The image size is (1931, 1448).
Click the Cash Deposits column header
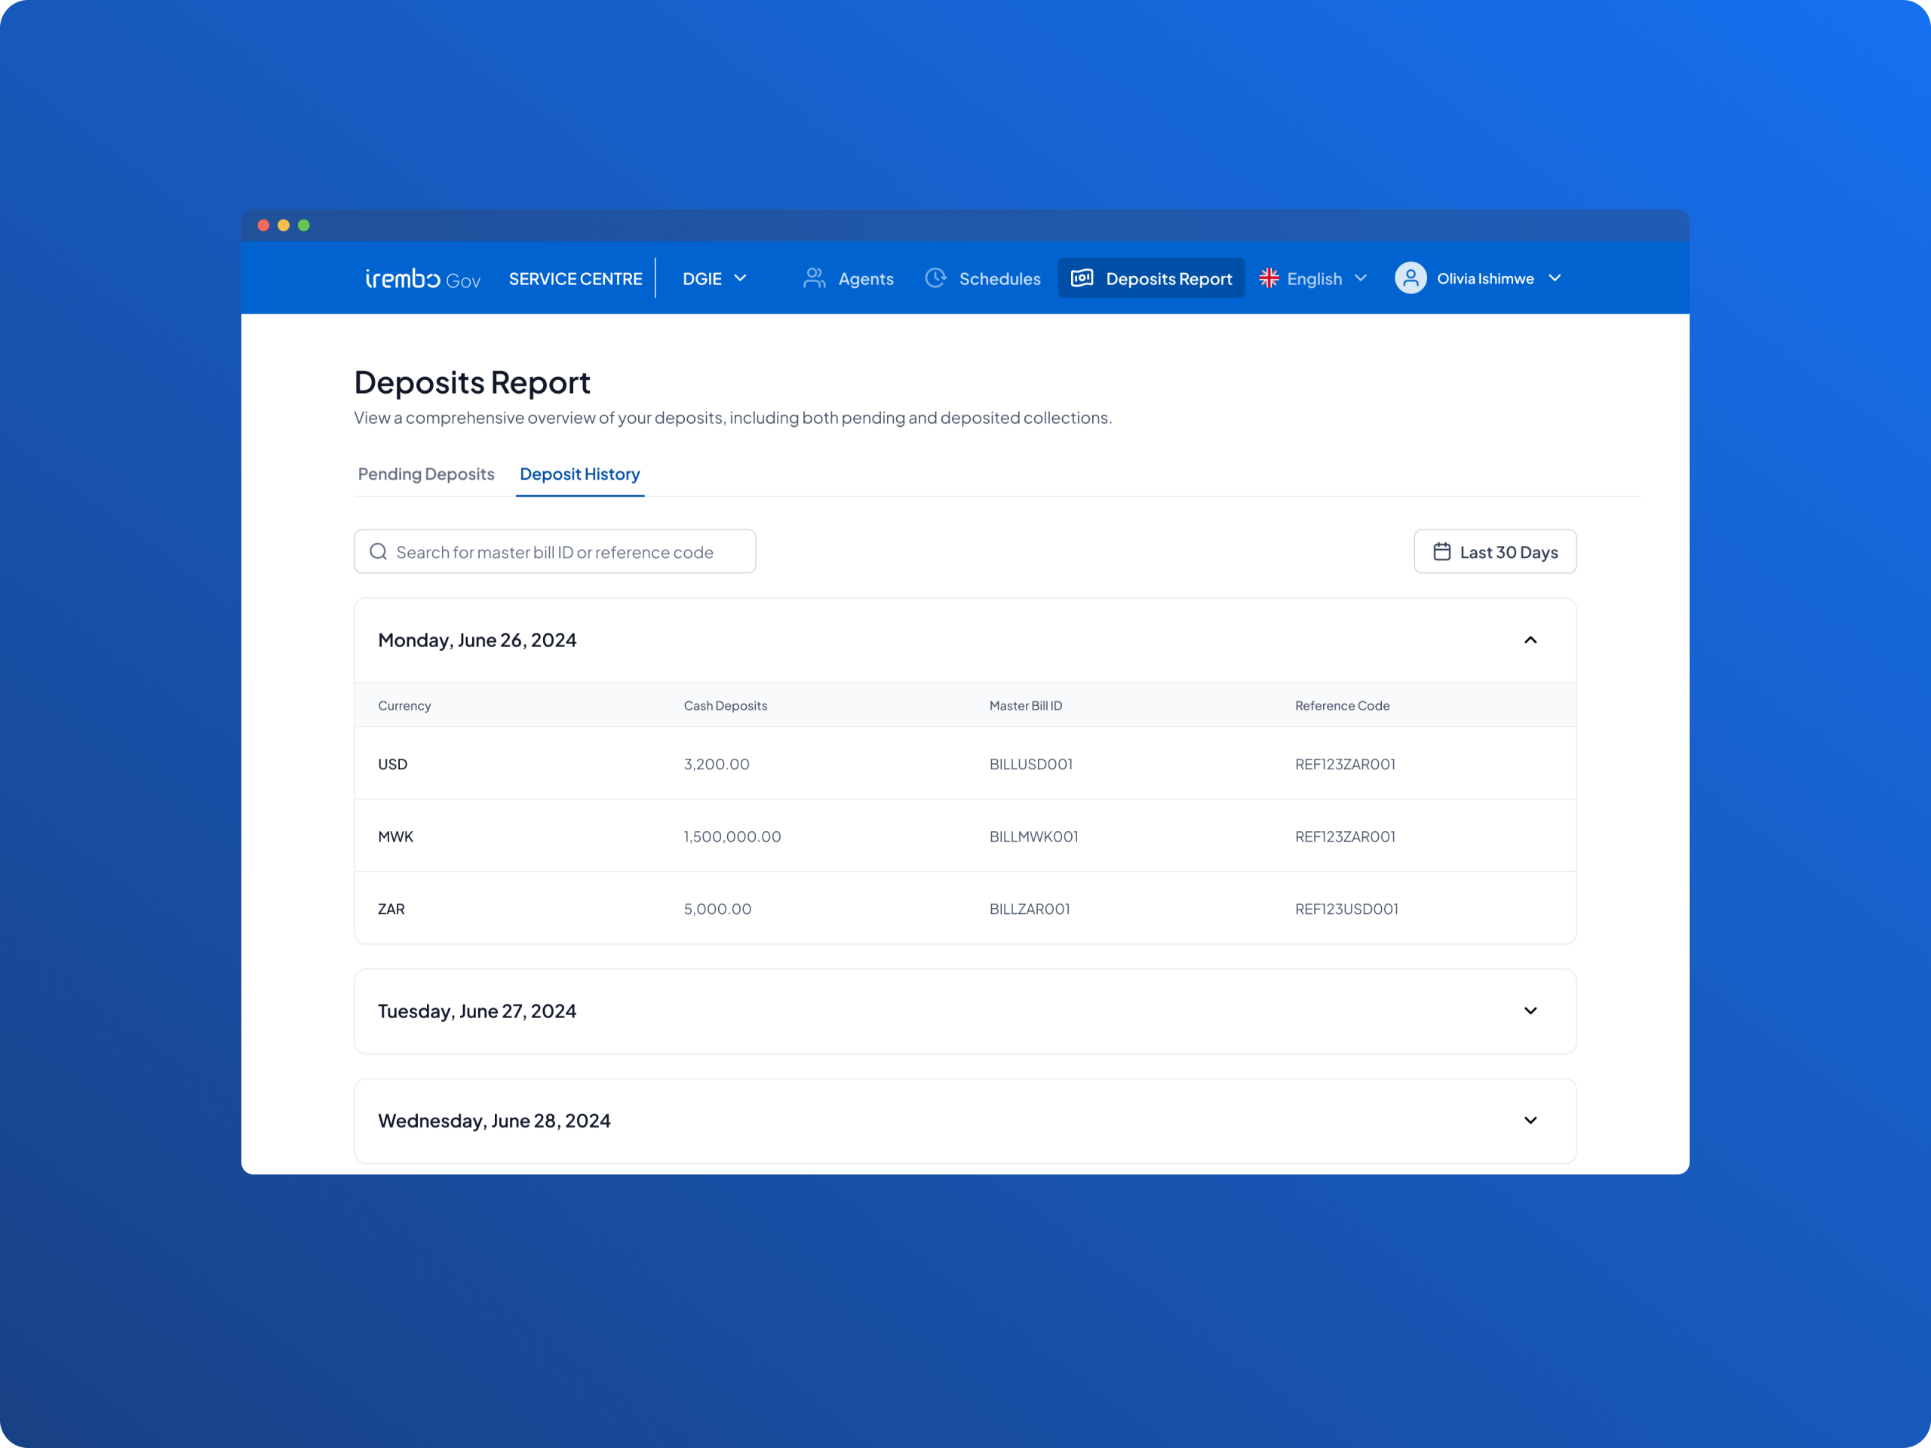click(x=726, y=705)
